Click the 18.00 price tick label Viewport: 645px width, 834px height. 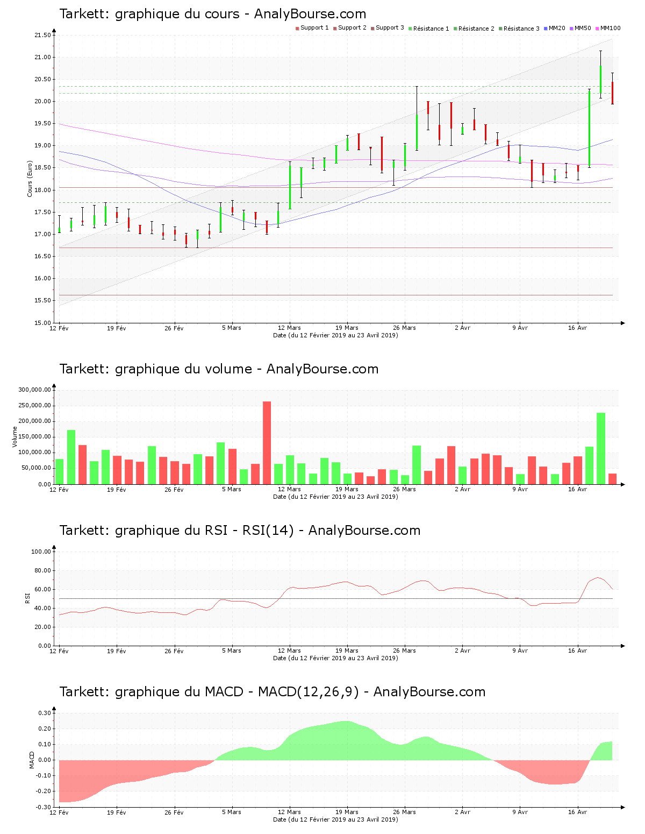tap(42, 190)
